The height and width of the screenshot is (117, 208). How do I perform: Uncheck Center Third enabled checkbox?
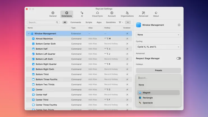pyautogui.click(x=127, y=100)
